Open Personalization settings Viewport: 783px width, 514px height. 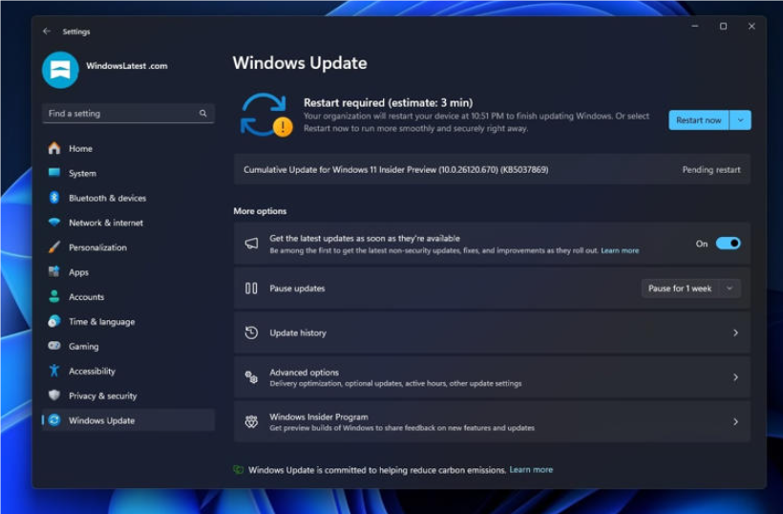tap(129, 247)
